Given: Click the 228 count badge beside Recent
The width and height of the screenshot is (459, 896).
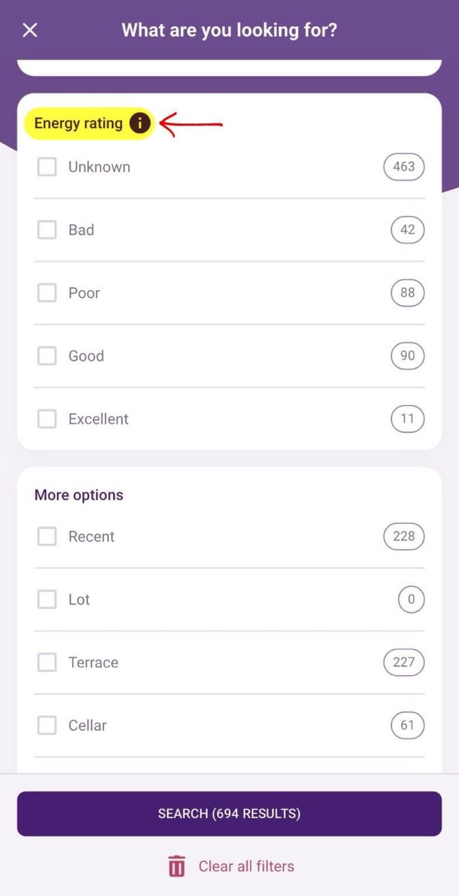Looking at the screenshot, I should pos(404,536).
